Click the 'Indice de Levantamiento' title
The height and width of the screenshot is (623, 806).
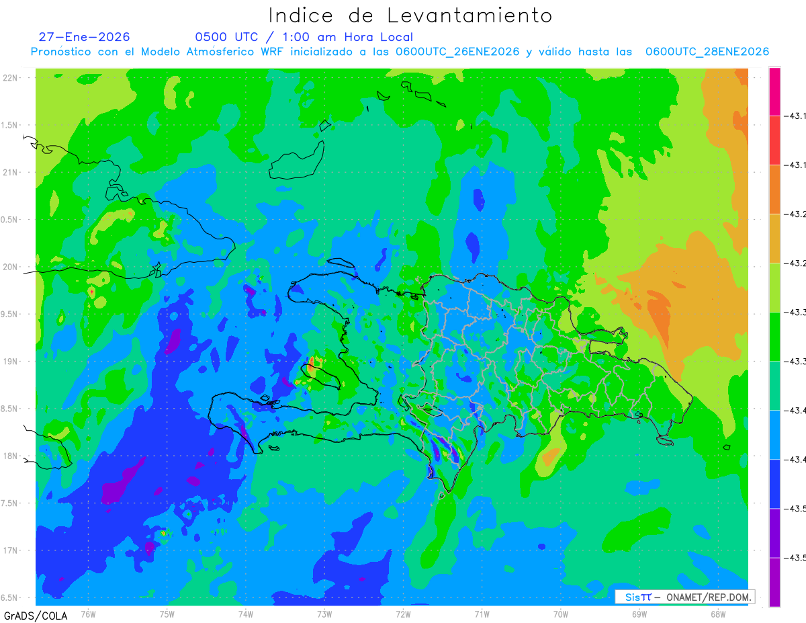[x=410, y=15]
